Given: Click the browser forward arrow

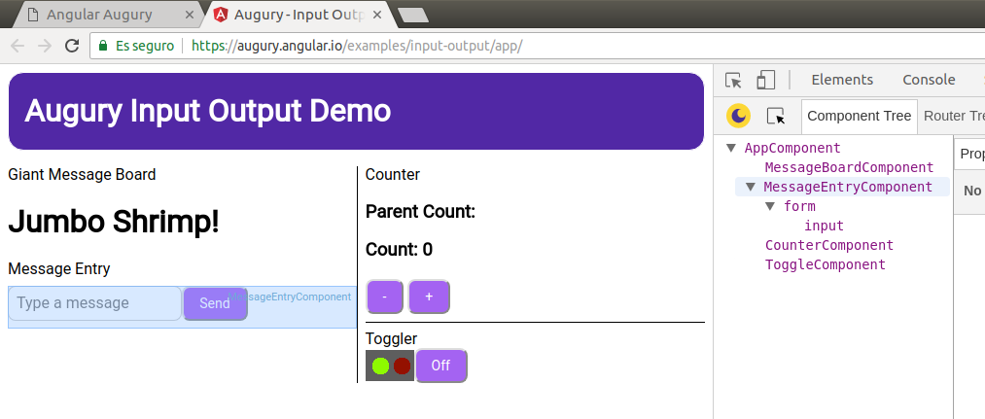Looking at the screenshot, I should coord(44,46).
